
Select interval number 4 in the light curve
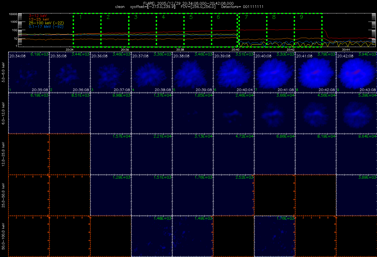pos(163,17)
